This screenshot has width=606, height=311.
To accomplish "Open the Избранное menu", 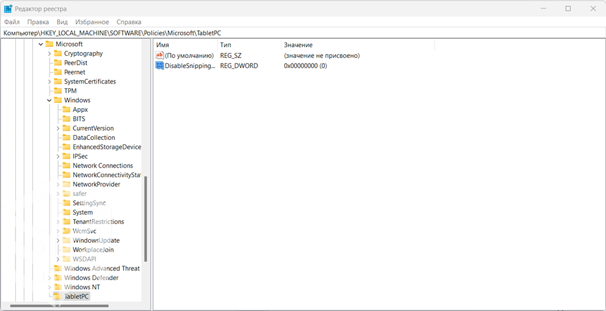I will (x=92, y=22).
